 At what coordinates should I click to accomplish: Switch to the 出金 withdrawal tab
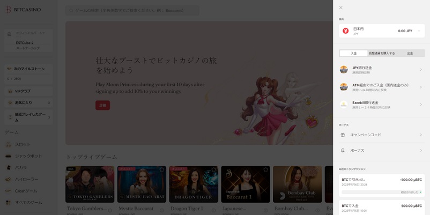click(410, 53)
